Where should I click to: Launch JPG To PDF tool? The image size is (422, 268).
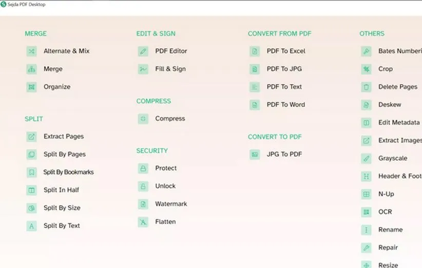point(284,155)
